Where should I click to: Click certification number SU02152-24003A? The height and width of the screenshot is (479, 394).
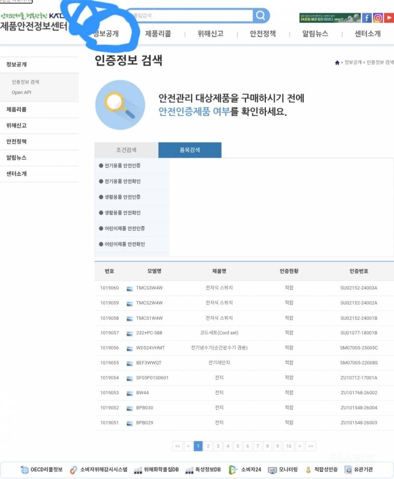tap(359, 288)
